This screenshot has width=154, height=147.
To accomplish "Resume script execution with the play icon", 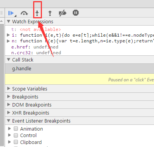I will pyautogui.click(x=11, y=13).
